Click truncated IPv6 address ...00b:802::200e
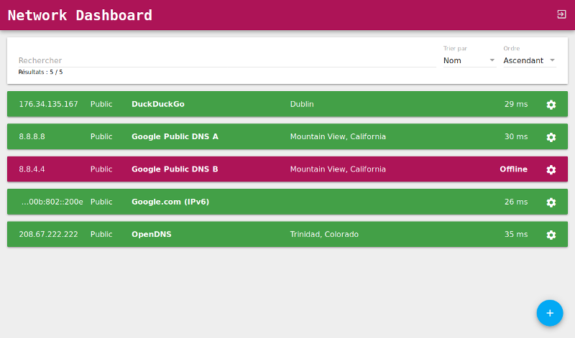 click(52, 202)
